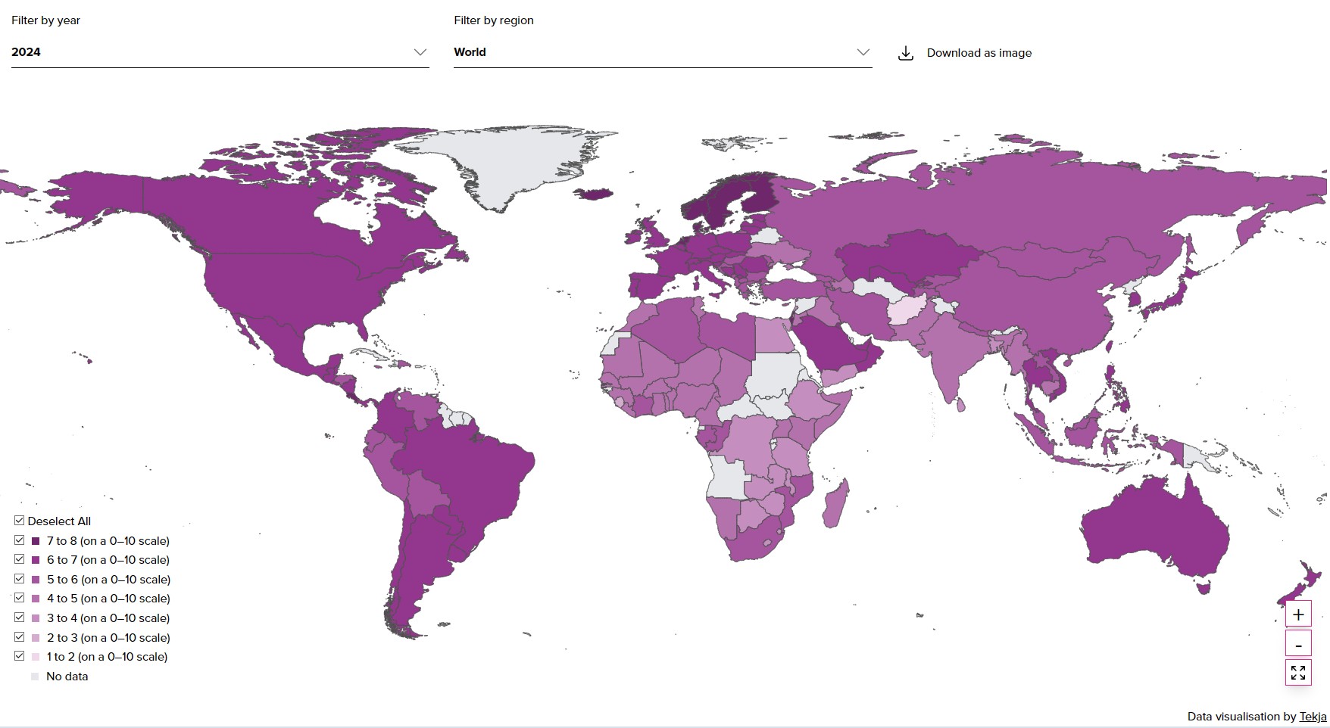Toggle the '3 to 4' range checkbox
Screen dimensions: 1330x728
18,618
